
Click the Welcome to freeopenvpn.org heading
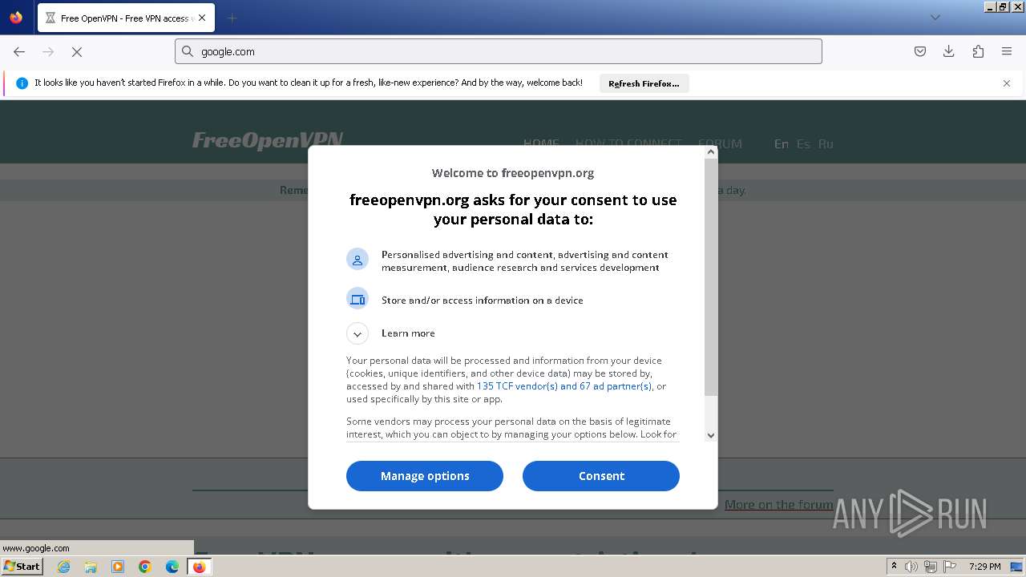[513, 173]
